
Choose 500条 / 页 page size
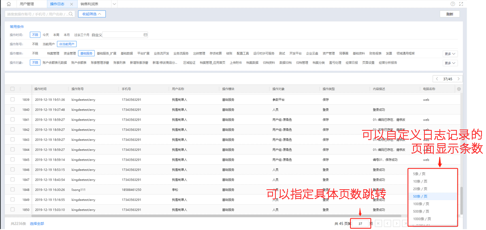pyautogui.click(x=433, y=211)
